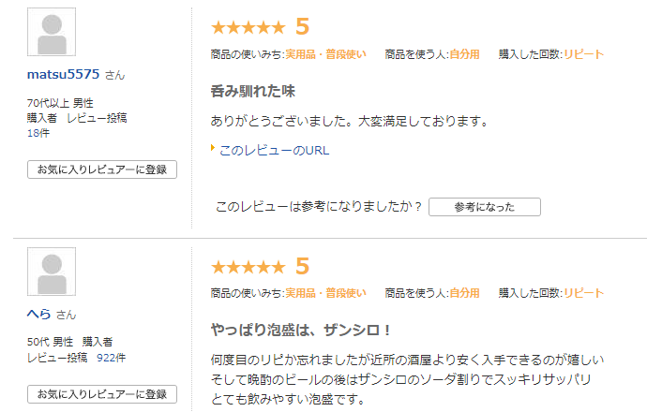The width and height of the screenshot is (647, 412).
Task: Register matsu5575 as favorite reviewer
Action: click(x=102, y=169)
